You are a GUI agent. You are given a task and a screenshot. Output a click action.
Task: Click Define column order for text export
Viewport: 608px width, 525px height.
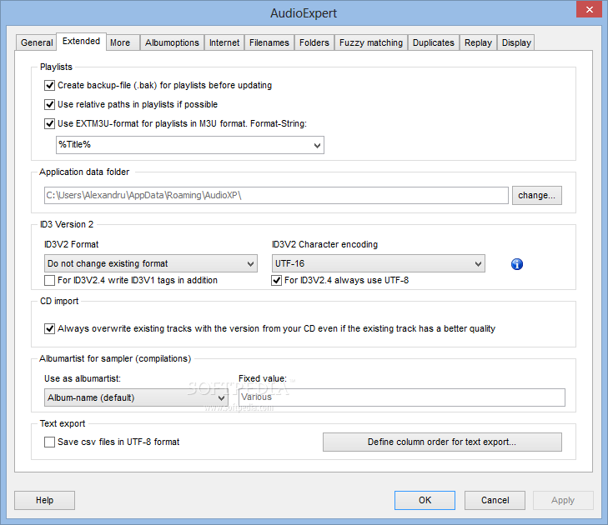[x=442, y=442]
